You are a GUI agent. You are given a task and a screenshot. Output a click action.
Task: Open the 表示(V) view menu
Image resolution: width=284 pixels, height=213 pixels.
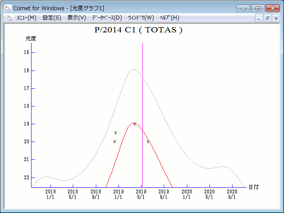tap(77, 18)
